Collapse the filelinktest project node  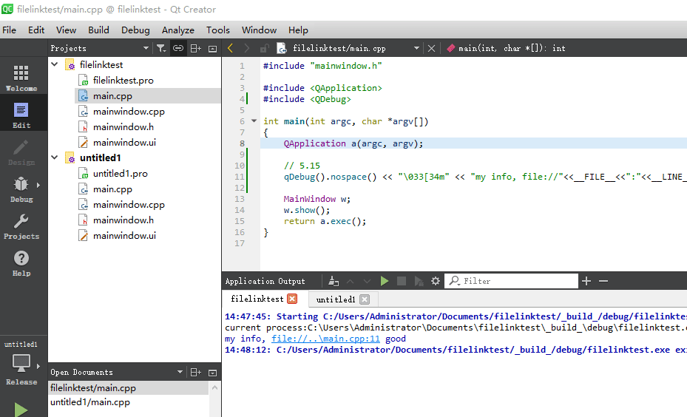point(55,64)
